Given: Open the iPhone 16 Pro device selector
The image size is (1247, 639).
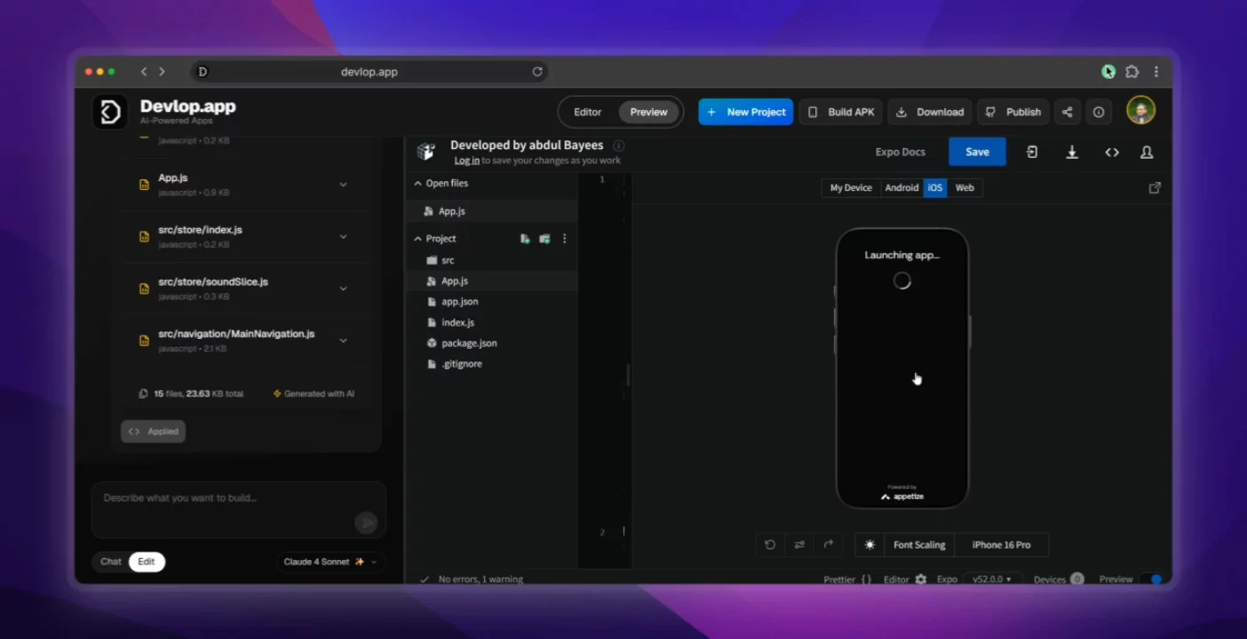Looking at the screenshot, I should pyautogui.click(x=1001, y=545).
